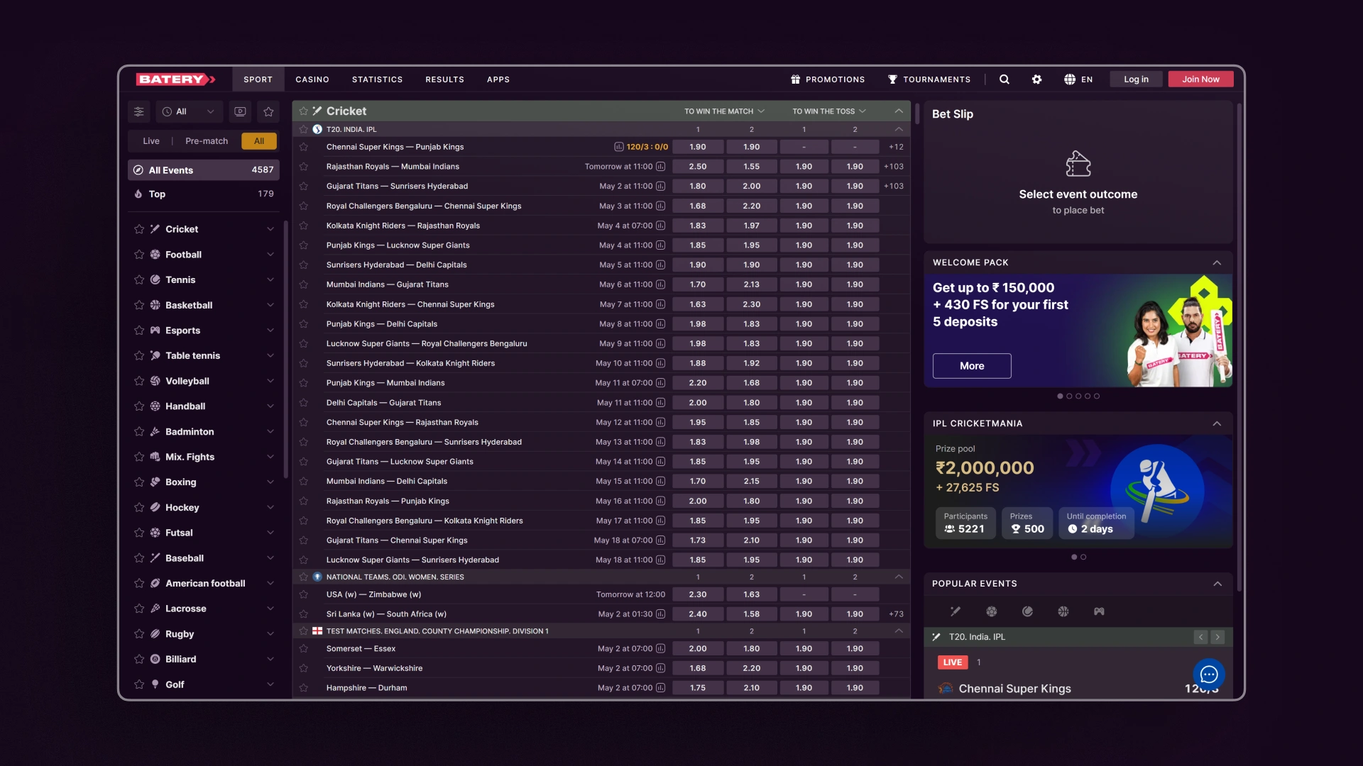The image size is (1363, 766).
Task: Select basketball icon in Popular Events
Action: tap(1063, 611)
